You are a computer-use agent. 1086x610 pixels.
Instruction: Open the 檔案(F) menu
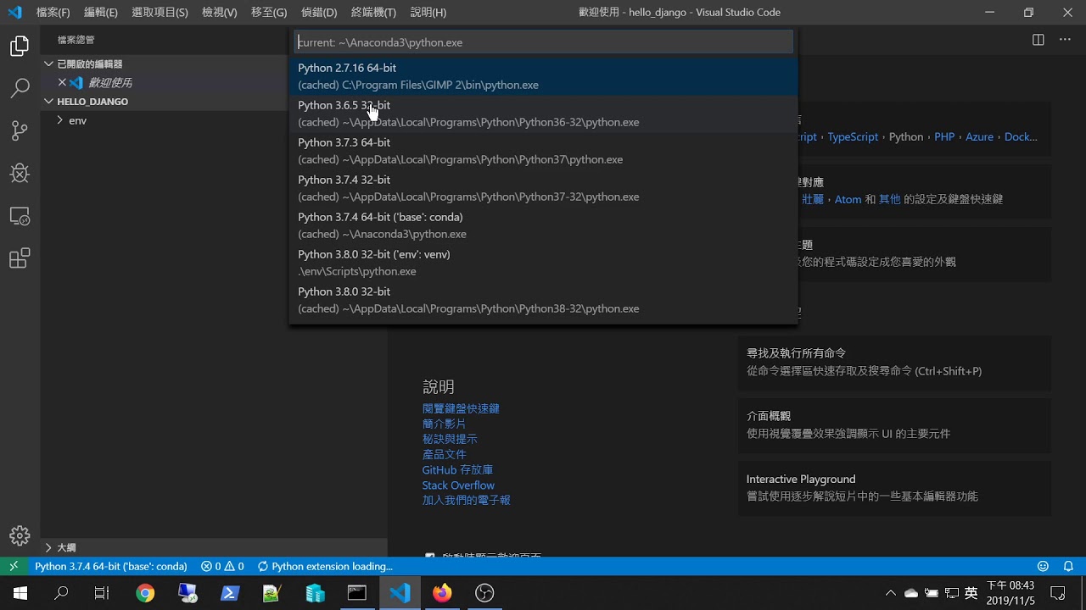pos(53,13)
